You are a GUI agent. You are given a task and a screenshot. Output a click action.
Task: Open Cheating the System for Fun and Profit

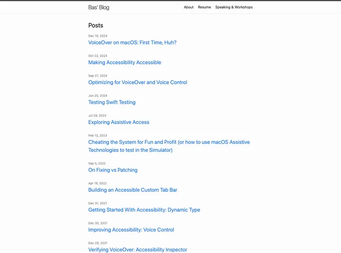[x=169, y=142]
